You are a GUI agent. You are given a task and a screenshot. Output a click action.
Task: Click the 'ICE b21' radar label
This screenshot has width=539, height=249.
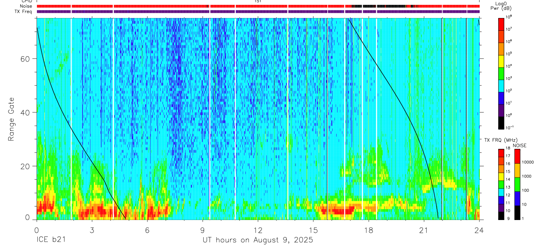tap(50, 240)
